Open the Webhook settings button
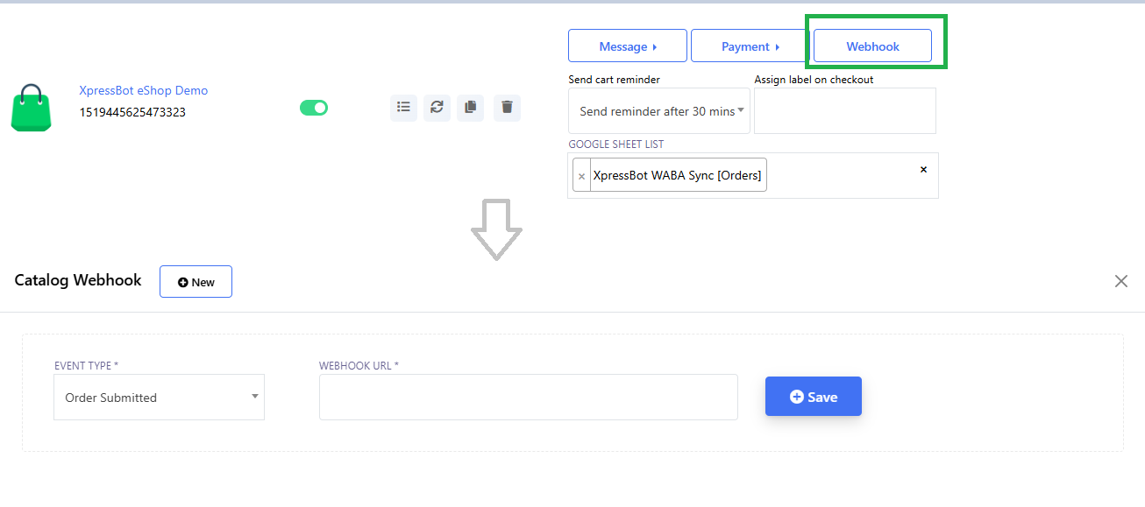Viewport: 1145px width, 507px height. tap(872, 46)
